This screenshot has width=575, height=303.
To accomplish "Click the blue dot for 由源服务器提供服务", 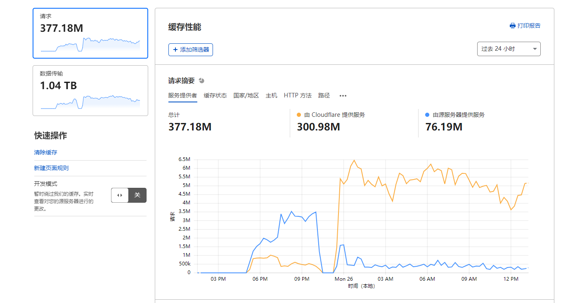I will tap(427, 115).
